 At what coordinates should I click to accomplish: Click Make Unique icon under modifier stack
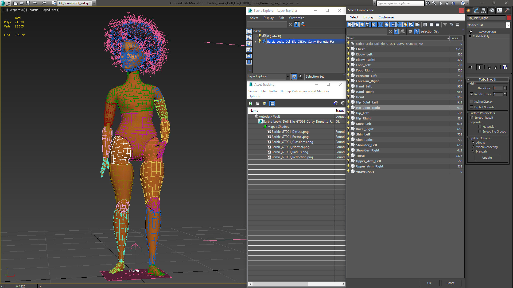coord(489,67)
